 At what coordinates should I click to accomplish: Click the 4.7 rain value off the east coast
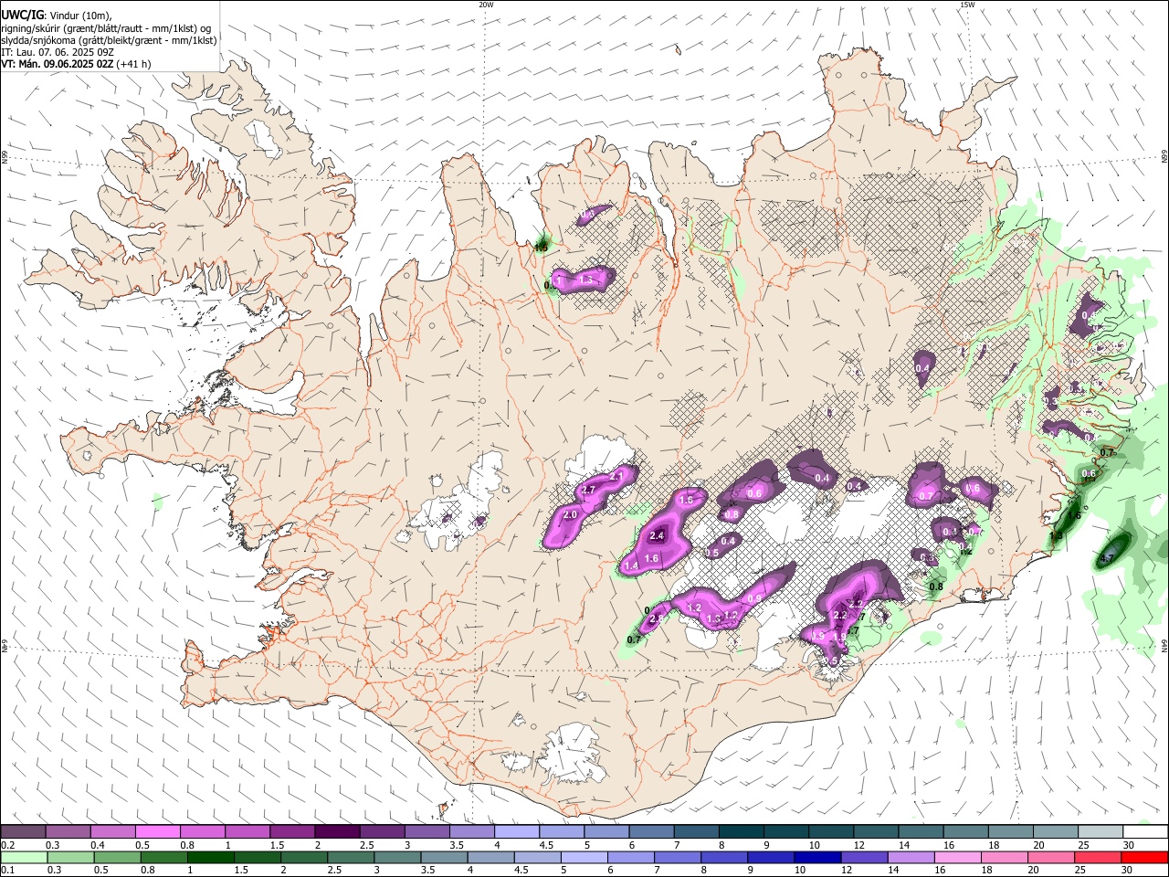(x=1108, y=557)
